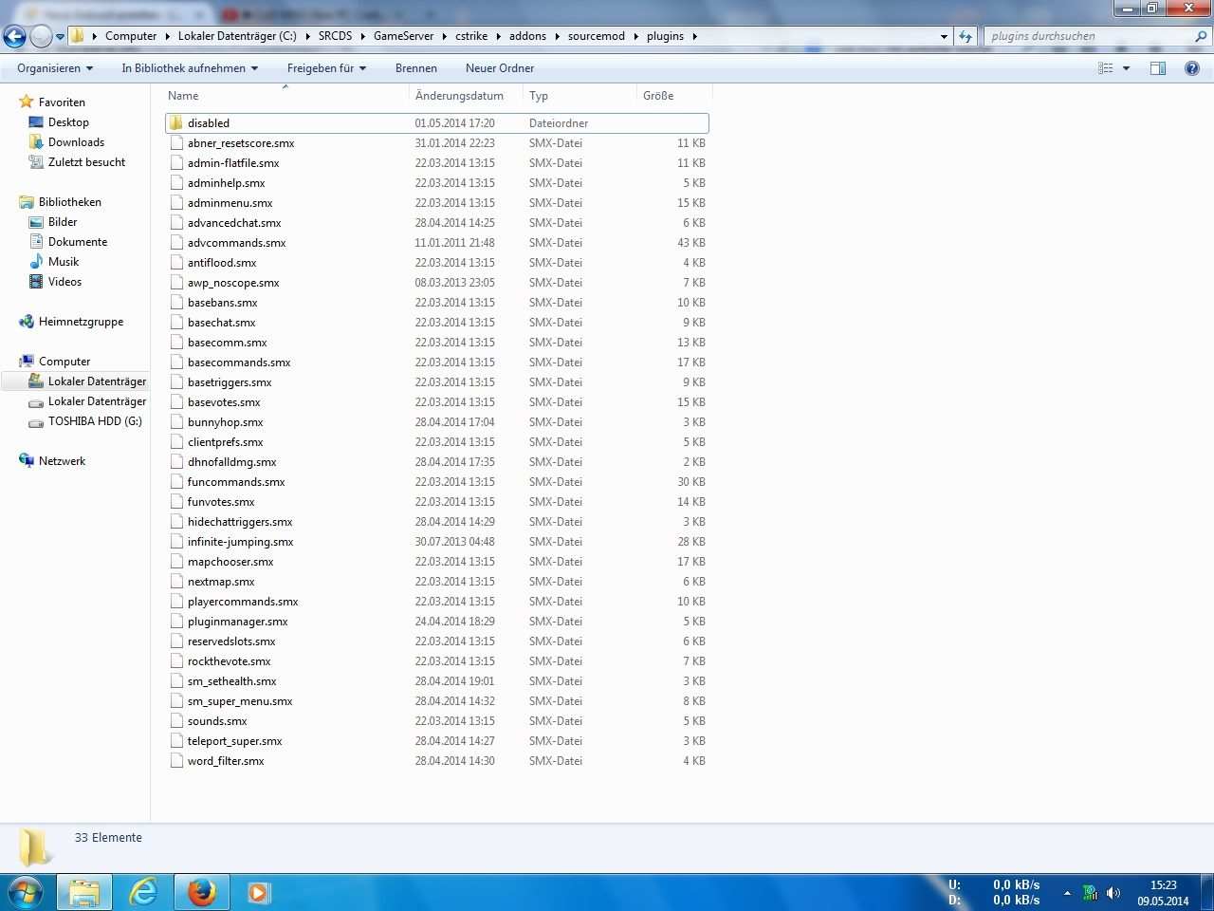Open the media player taskbar icon
The image size is (1214, 911).
[x=258, y=892]
